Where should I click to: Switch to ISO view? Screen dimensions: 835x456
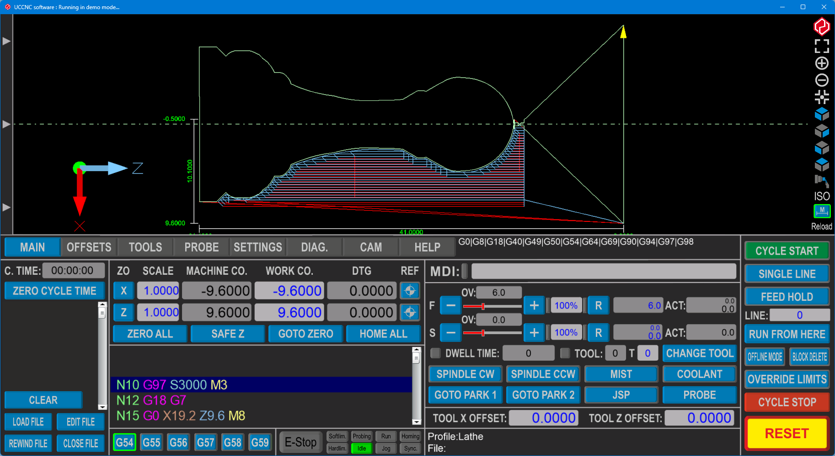(821, 196)
